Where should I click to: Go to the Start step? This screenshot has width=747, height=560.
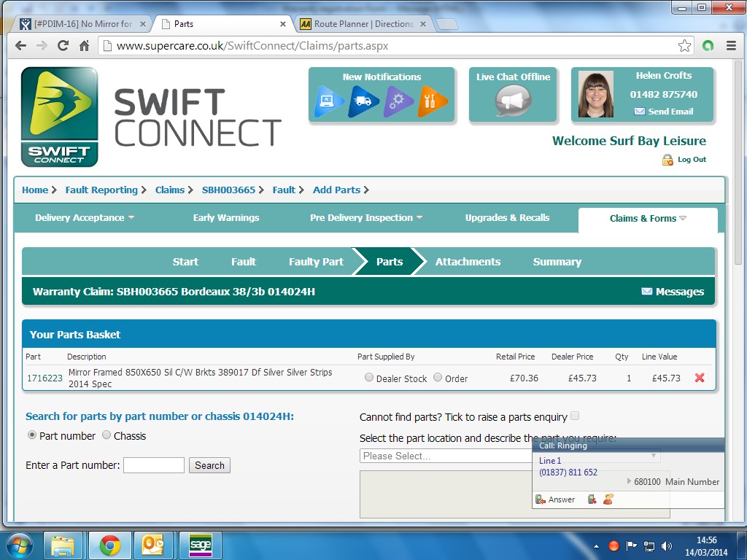click(x=185, y=262)
